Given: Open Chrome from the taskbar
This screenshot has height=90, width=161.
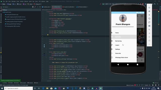Looking at the screenshot, I should pyautogui.click(x=80, y=88).
